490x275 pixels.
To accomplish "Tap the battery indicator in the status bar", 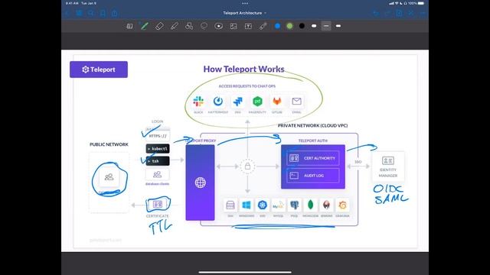I will (421, 3).
